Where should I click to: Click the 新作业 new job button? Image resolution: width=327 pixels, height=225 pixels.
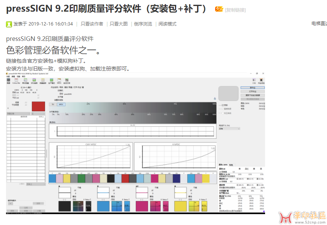pyautogui.click(x=253, y=88)
